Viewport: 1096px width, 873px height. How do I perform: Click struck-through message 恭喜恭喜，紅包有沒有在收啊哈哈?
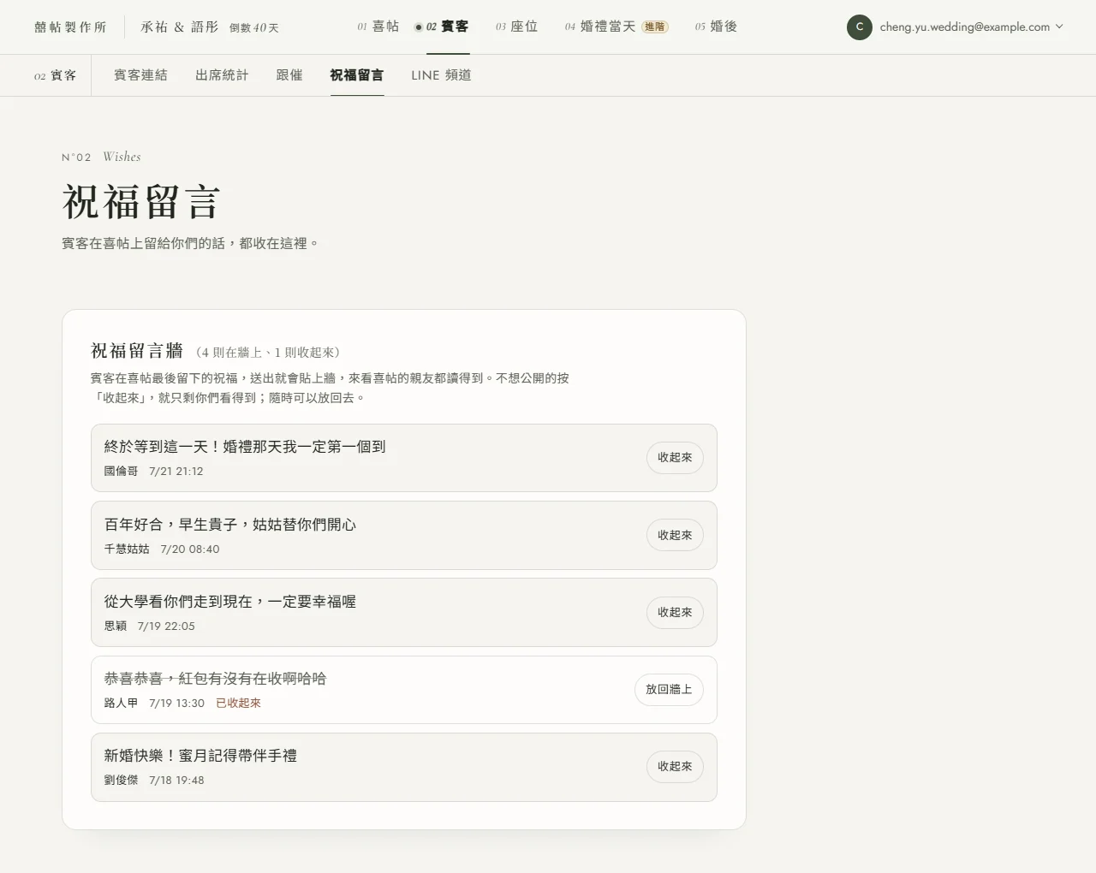(215, 679)
